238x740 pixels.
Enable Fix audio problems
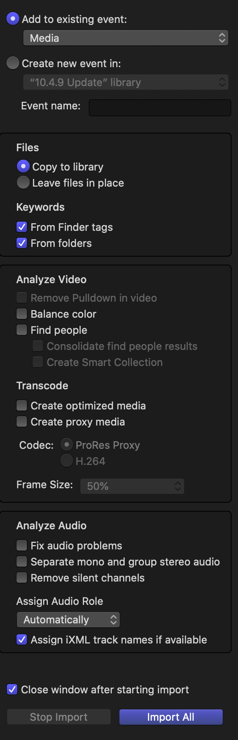click(x=22, y=546)
